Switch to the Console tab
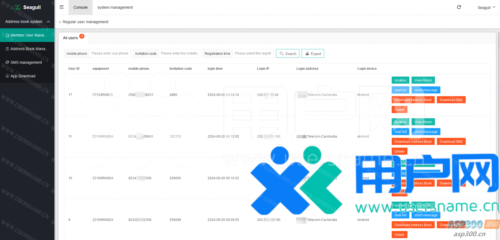This screenshot has width=500, height=240. (81, 7)
